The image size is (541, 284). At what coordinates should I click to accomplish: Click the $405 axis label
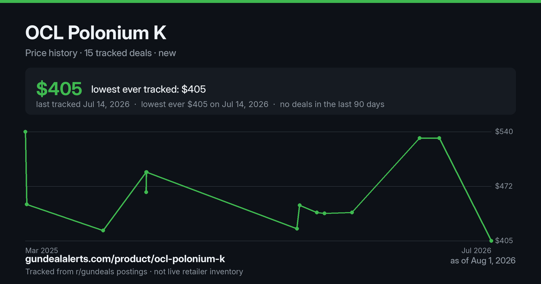(504, 240)
